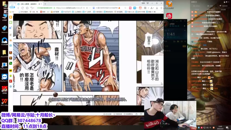Screen dimensions: 231x130
Task: Open sidebar more options ellipsis
Action: 11,110
